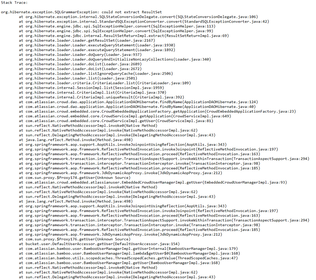Click the Loader.doQuery(Loader.java:937) line

click(80, 55)
